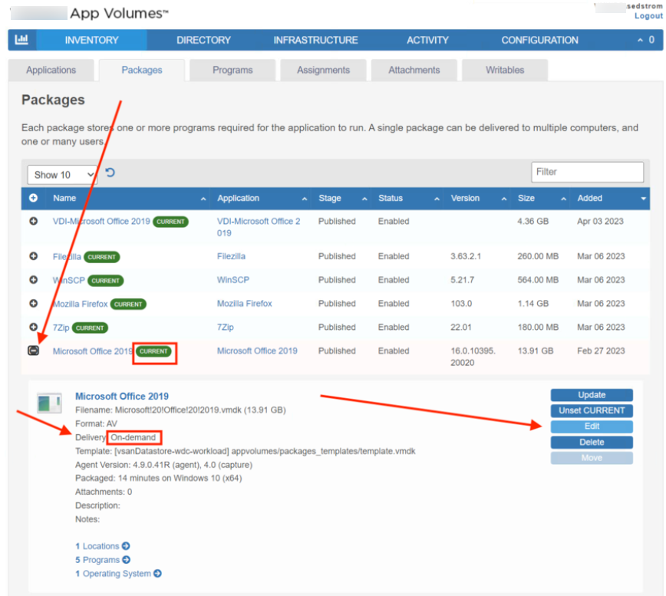
Task: Expand the Filezilla package row plus icon
Action: [34, 256]
